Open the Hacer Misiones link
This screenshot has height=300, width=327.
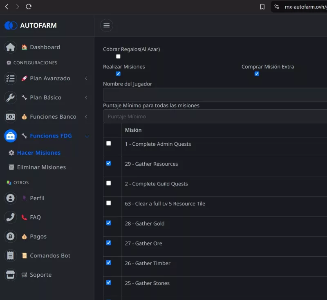[39, 153]
